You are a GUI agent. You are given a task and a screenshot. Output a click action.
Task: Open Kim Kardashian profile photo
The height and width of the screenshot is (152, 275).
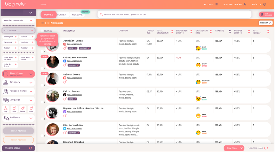pos(53,130)
